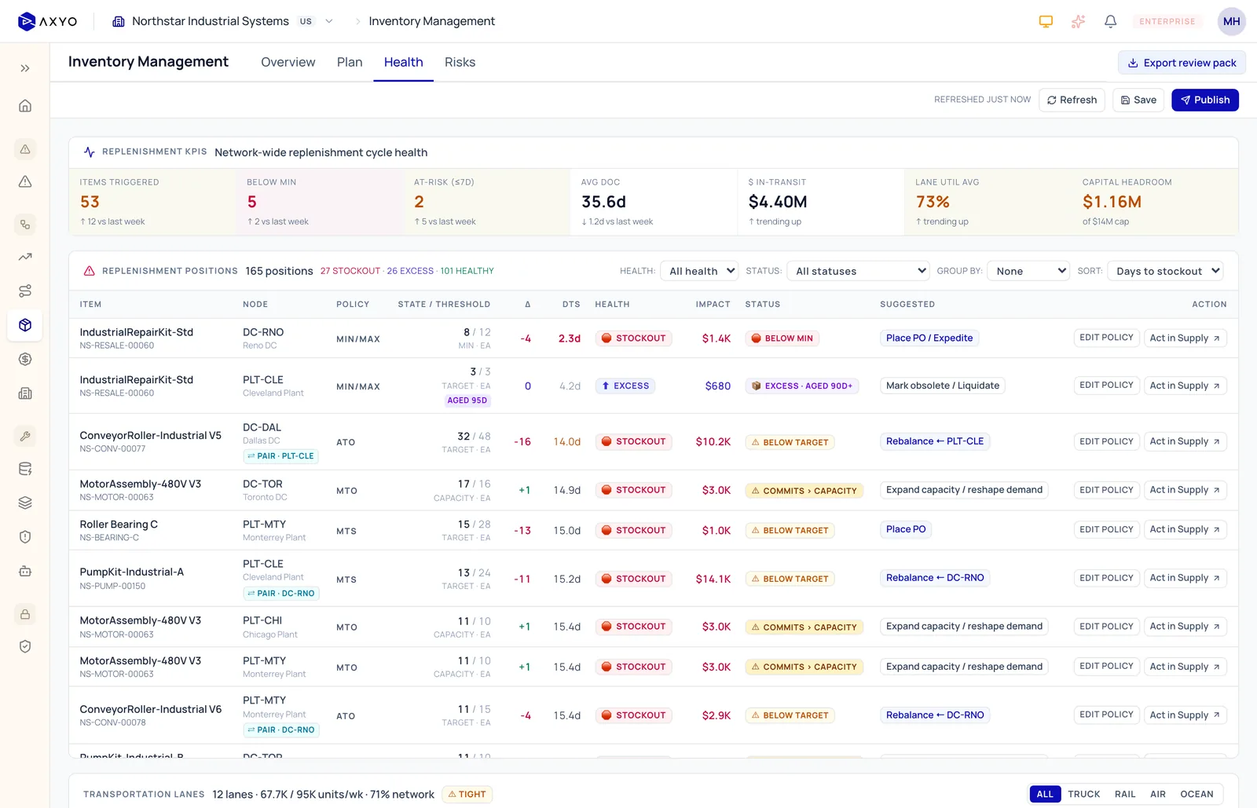Filter transportation lanes by AIR

pyautogui.click(x=1158, y=794)
